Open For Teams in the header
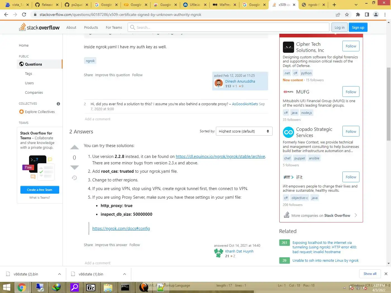Viewport: 391px width, 293px height. (114, 27)
